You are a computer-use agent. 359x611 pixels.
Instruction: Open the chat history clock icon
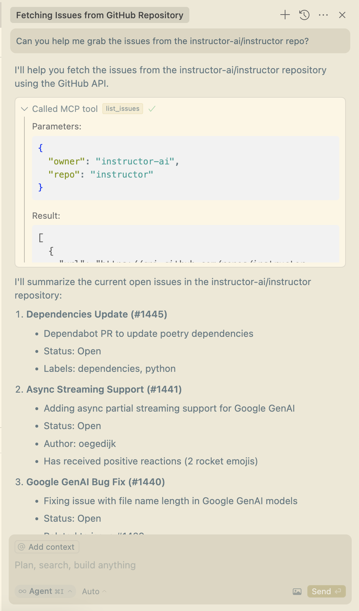pyautogui.click(x=304, y=15)
